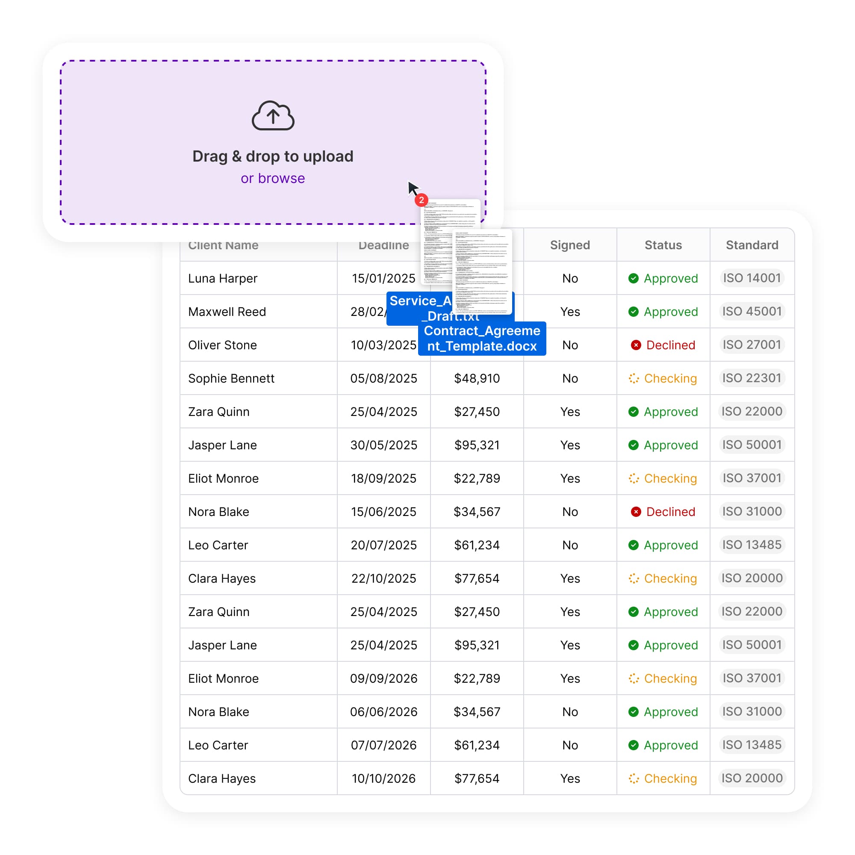Select the ISO 27001 standard tag
Image resolution: width=855 pixels, height=855 pixels.
(x=752, y=344)
